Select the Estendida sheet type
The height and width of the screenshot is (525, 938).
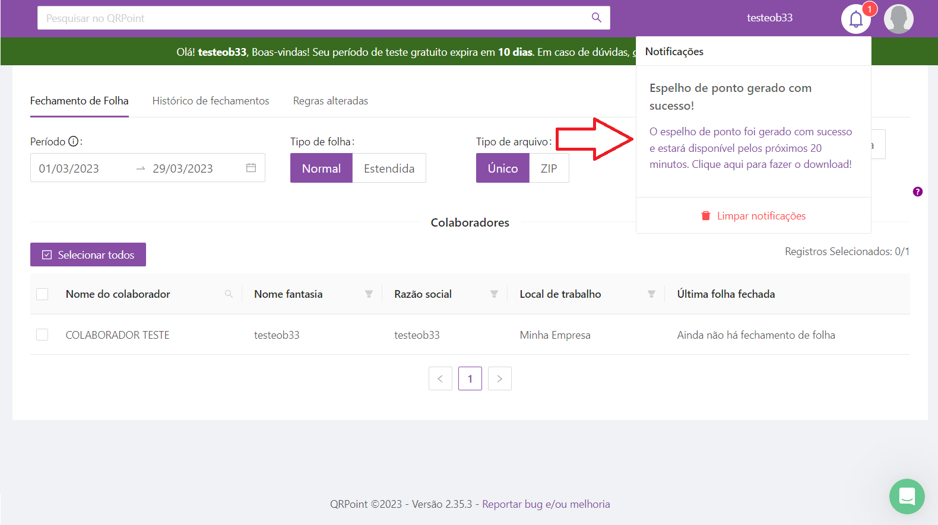(389, 168)
